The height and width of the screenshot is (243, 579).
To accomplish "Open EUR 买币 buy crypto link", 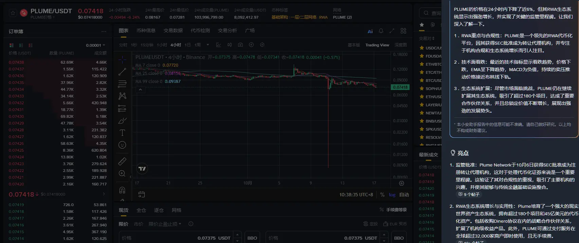I will click(x=395, y=224).
